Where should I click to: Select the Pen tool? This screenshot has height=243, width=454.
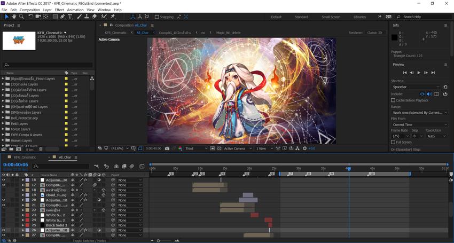62,17
